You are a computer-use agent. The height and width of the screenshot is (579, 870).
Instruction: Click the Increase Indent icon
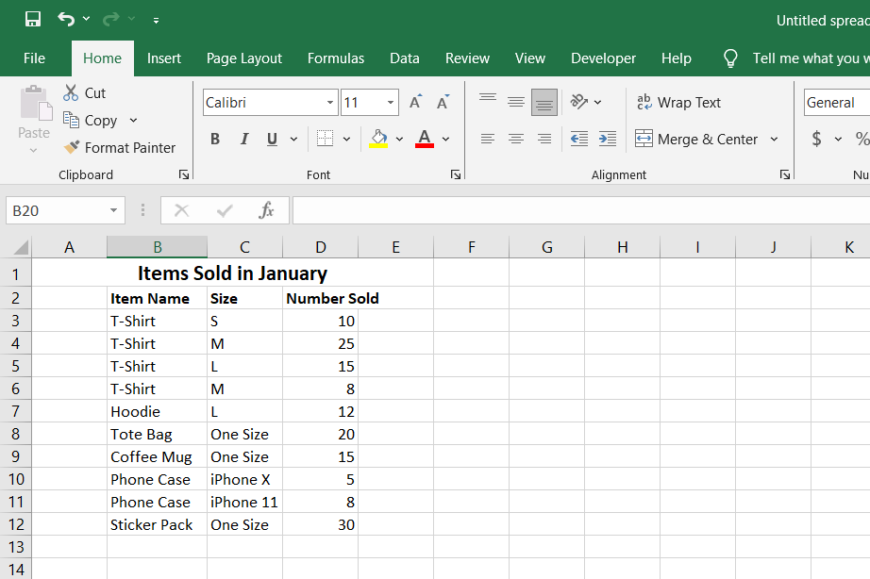point(608,139)
